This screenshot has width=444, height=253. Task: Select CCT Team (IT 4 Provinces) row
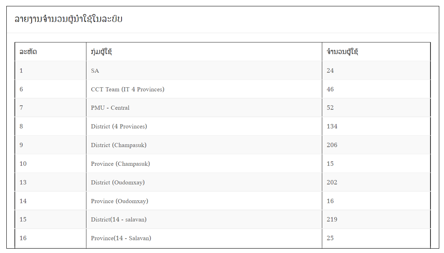pyautogui.click(x=222, y=89)
